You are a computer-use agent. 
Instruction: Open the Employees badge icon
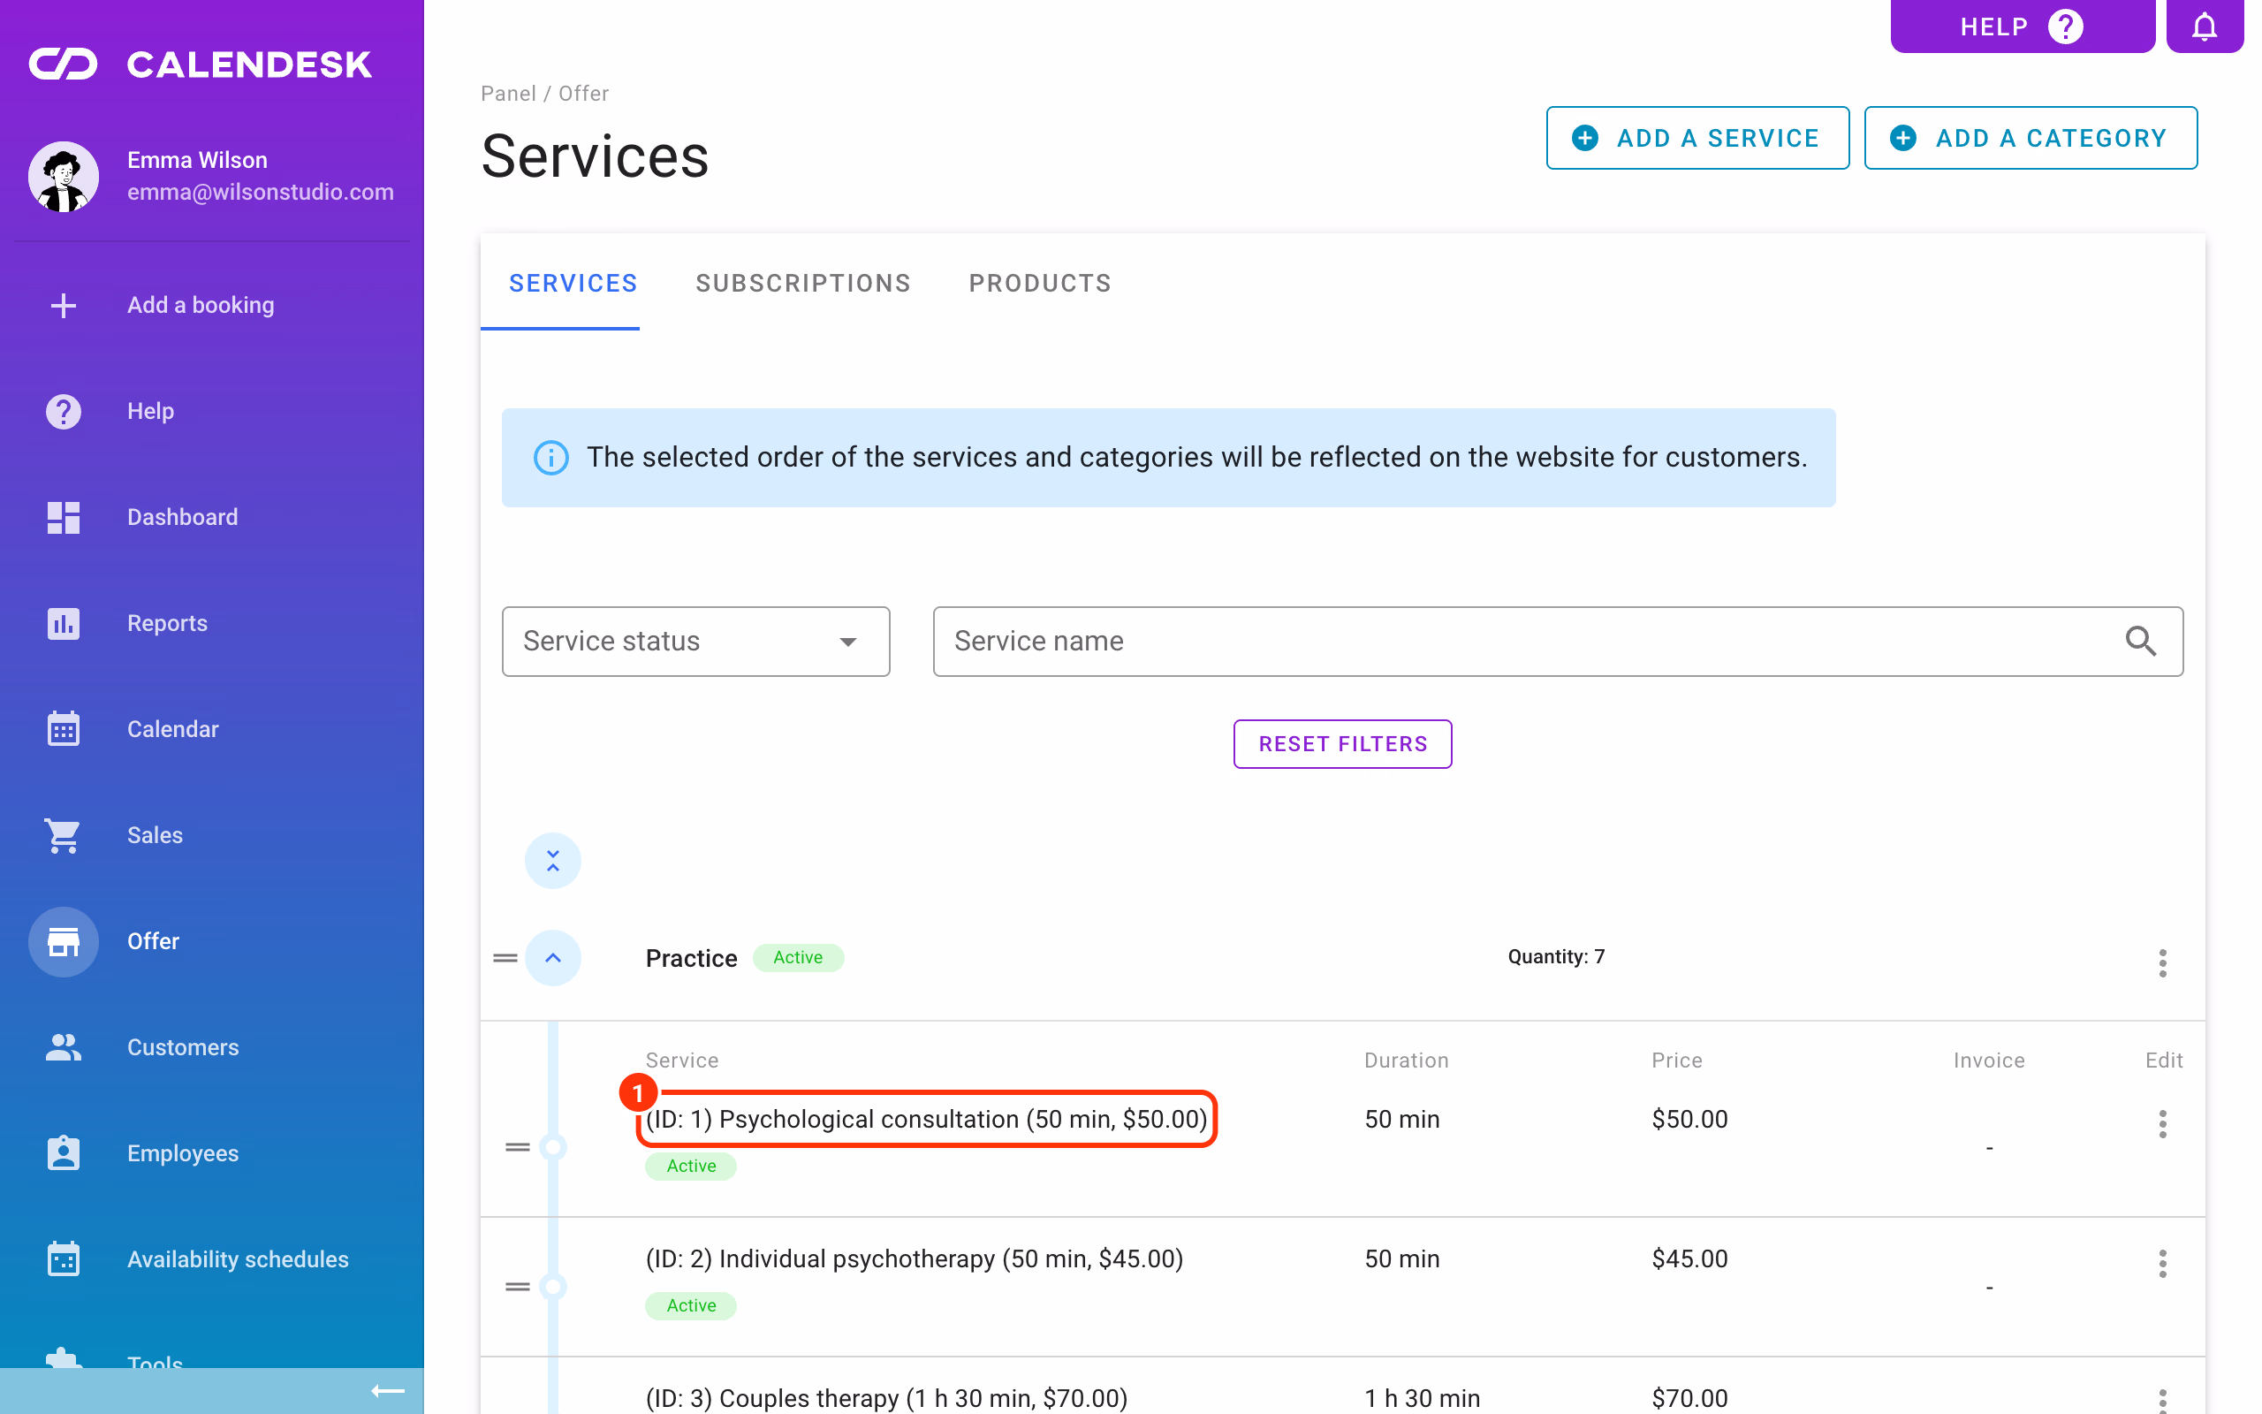[x=64, y=1153]
